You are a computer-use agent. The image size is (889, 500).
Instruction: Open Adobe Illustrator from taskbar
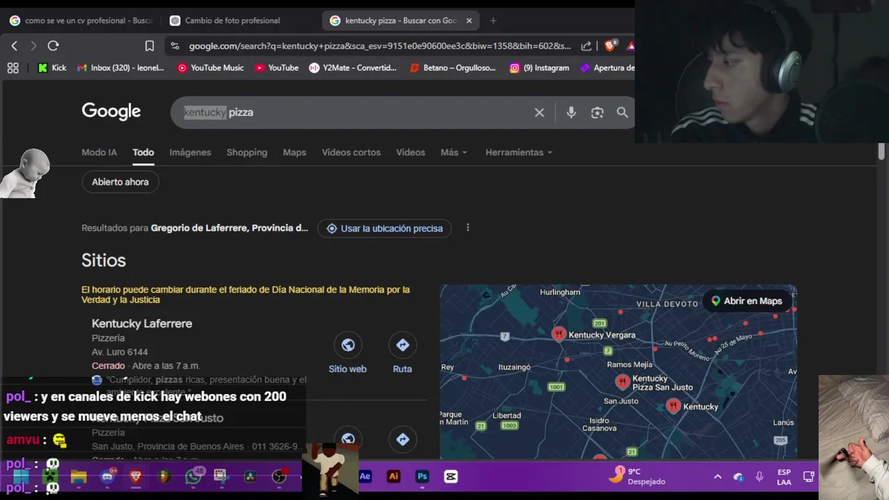pos(393,476)
